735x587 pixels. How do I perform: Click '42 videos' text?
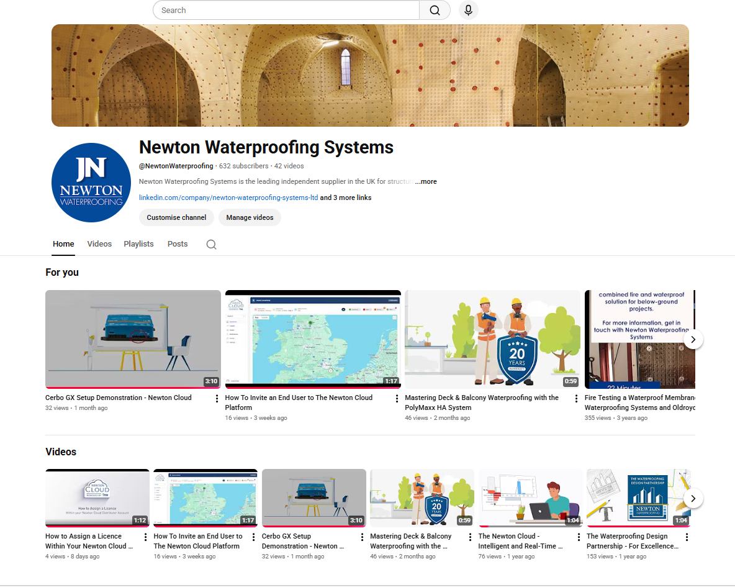click(289, 166)
